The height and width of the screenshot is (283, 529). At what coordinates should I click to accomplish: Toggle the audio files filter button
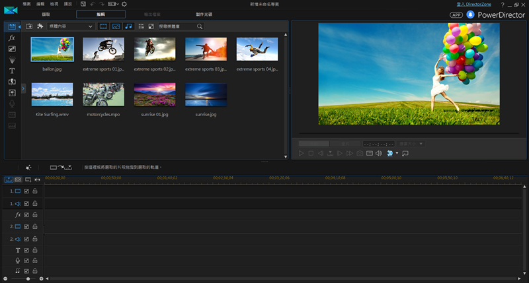click(128, 26)
